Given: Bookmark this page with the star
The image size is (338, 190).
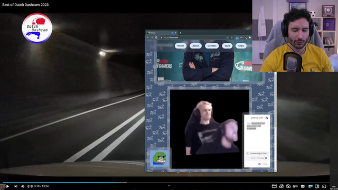Looking at the screenshot, I should (232, 37).
